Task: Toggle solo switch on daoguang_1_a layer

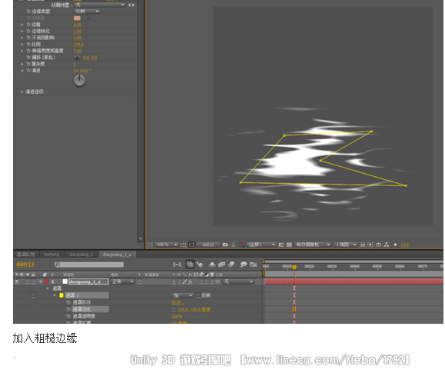Action: (x=28, y=281)
